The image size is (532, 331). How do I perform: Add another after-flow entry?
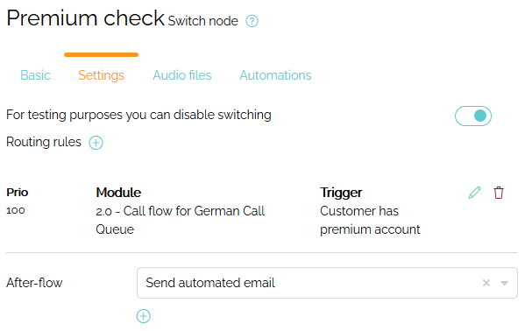pyautogui.click(x=144, y=316)
